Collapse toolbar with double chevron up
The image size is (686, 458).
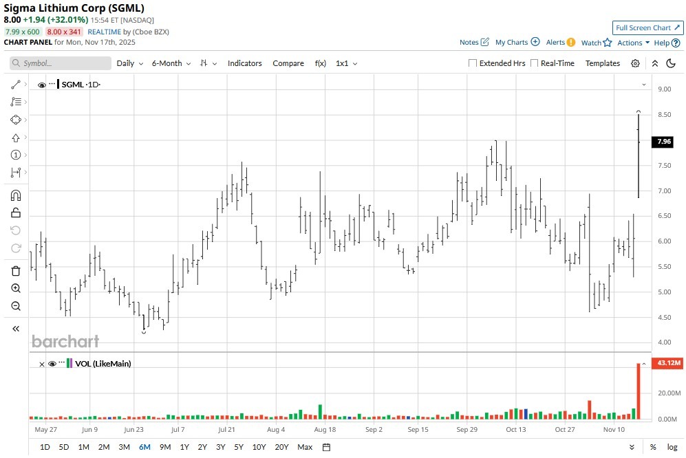[655, 63]
